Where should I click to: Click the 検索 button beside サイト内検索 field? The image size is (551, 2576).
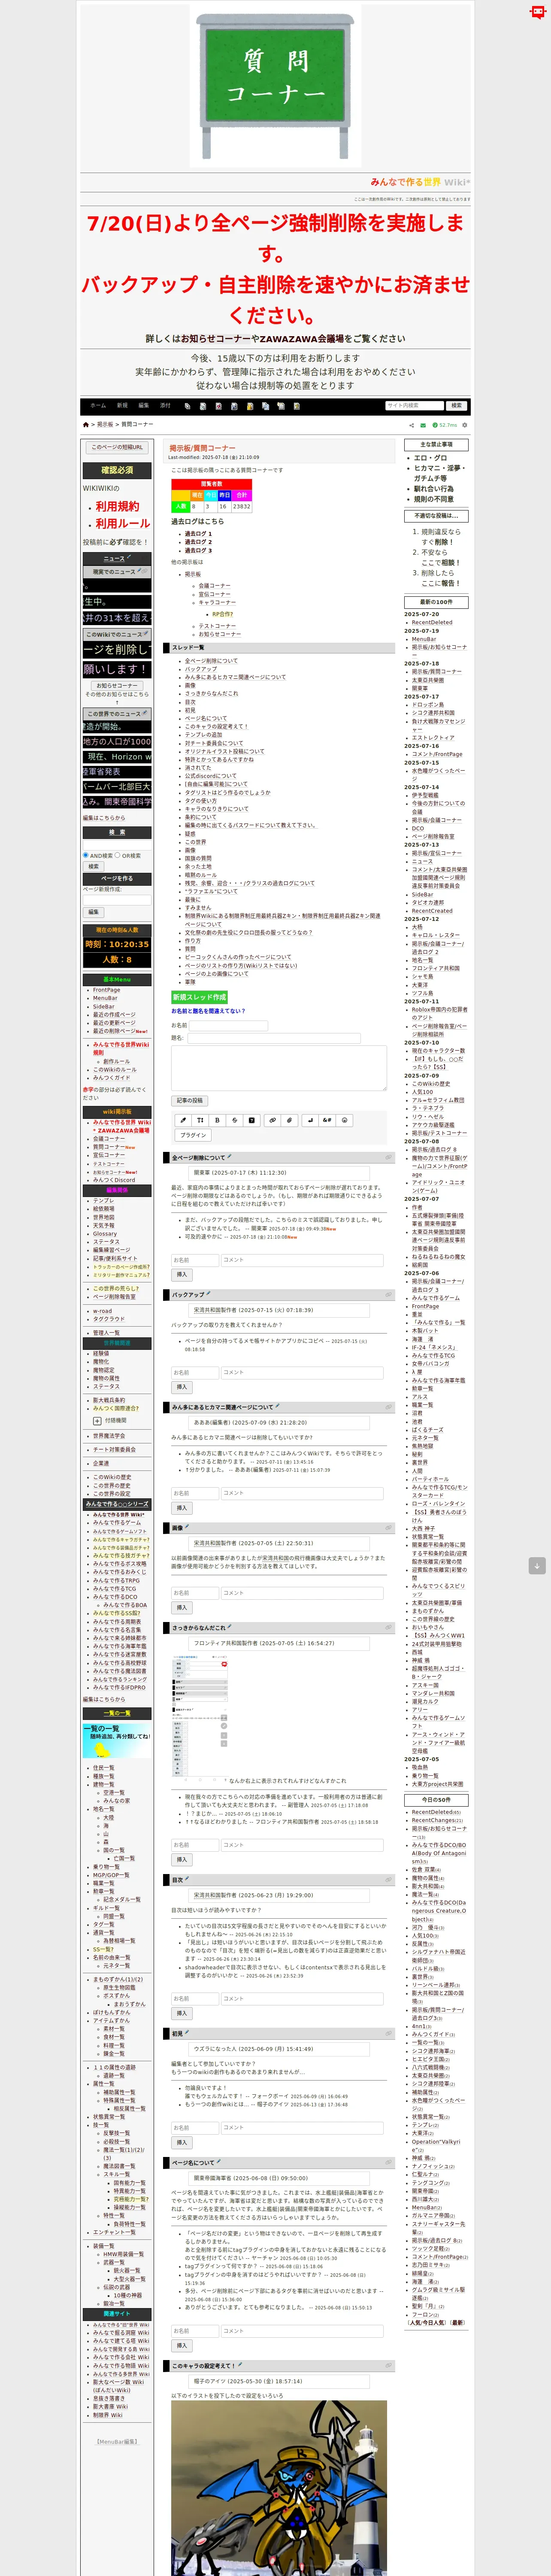point(456,406)
